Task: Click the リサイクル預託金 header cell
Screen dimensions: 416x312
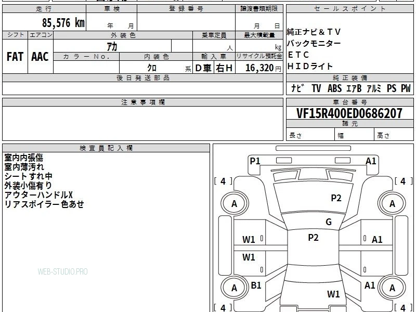Action: pyautogui.click(x=259, y=57)
